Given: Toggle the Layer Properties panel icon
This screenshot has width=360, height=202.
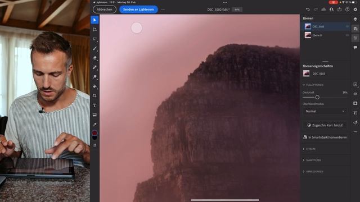Looking at the screenshot, I should [x=355, y=38].
